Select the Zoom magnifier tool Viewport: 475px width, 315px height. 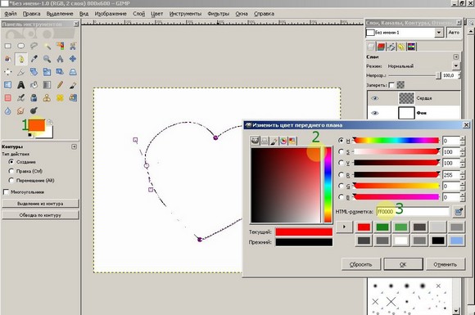tap(47, 59)
